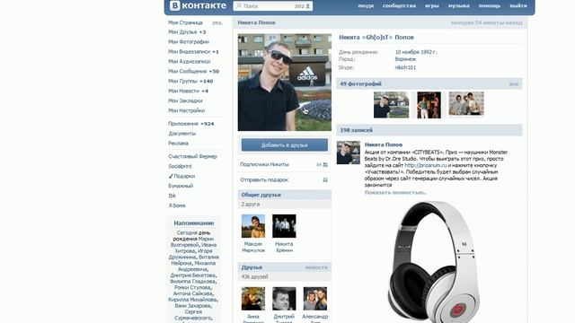This screenshot has height=323, width=575.
Task: Click Добавить в друзья button
Action: pyautogui.click(x=285, y=145)
